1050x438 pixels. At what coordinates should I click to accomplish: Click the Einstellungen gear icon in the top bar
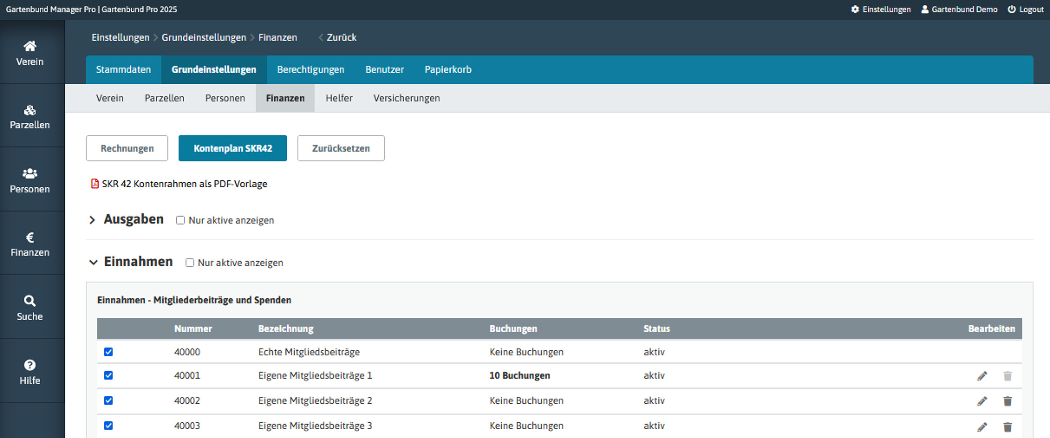tap(855, 9)
